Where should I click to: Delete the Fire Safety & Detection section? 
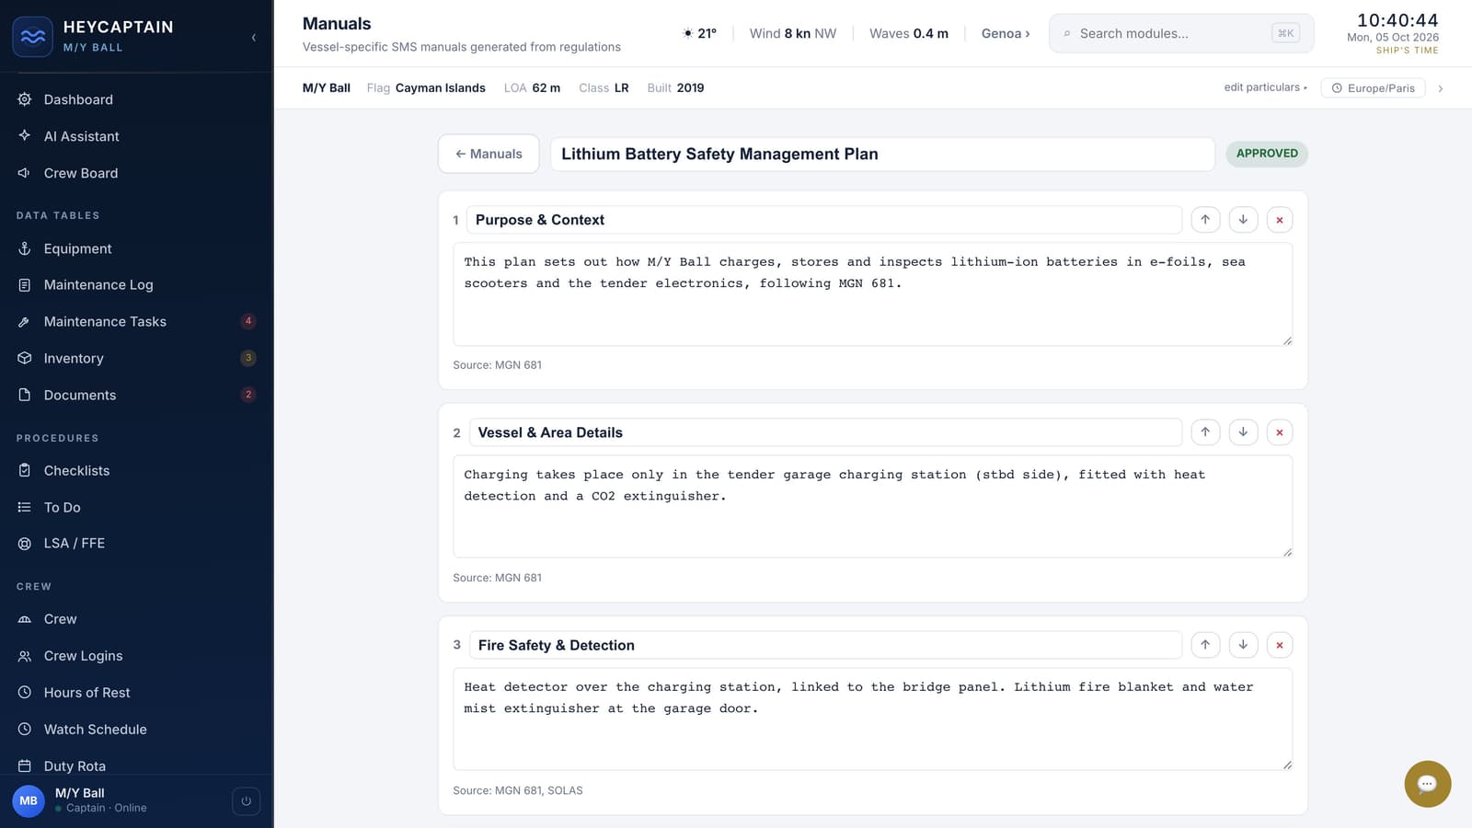click(x=1280, y=645)
